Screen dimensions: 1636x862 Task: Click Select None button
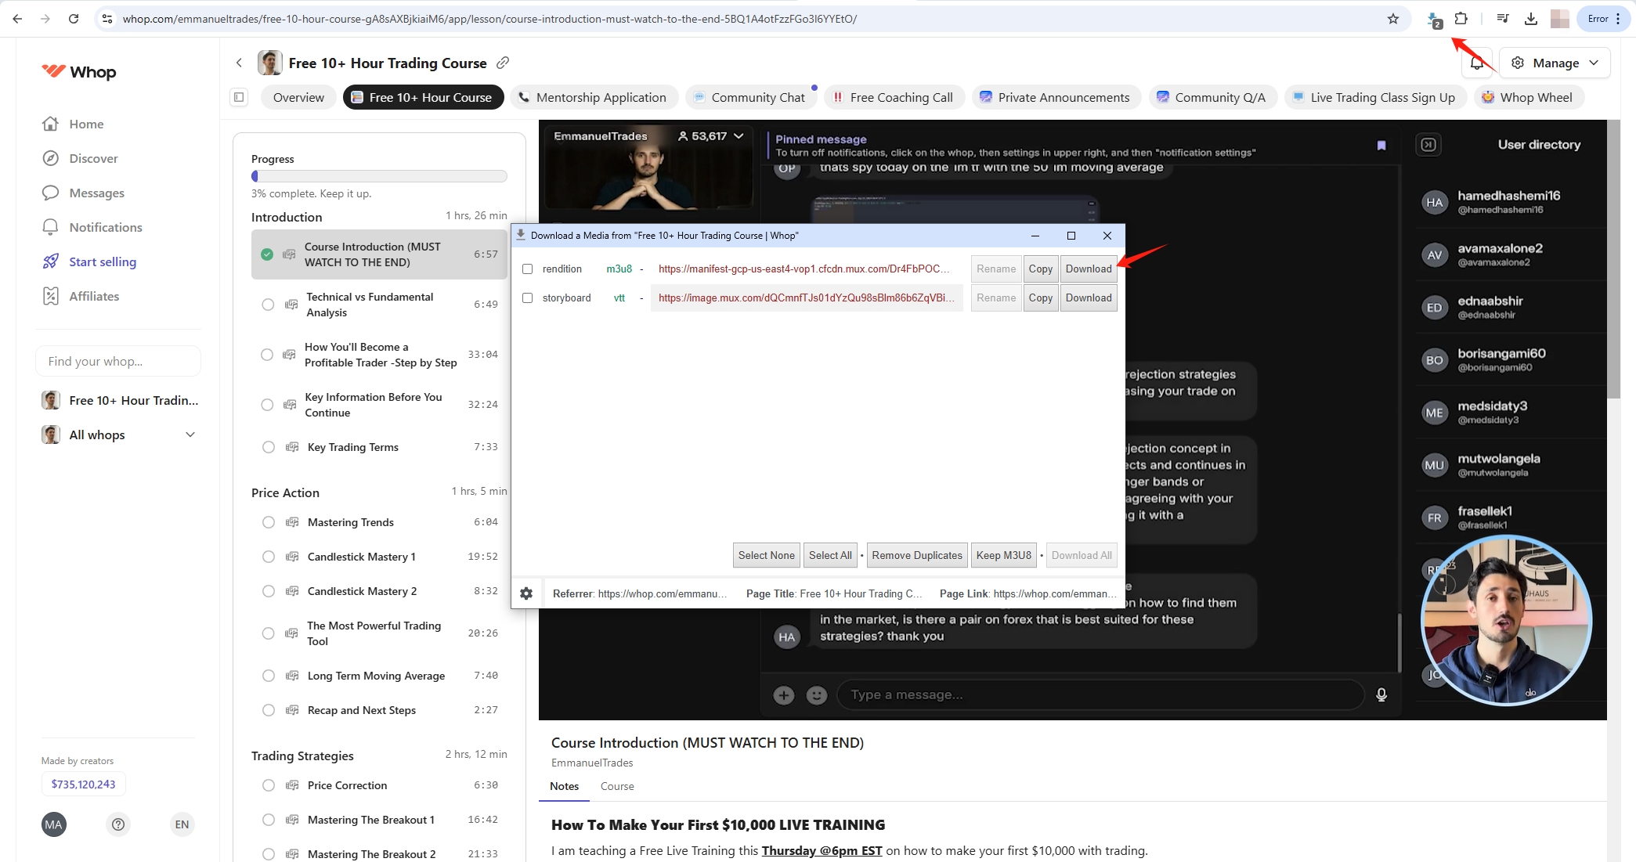click(x=766, y=555)
